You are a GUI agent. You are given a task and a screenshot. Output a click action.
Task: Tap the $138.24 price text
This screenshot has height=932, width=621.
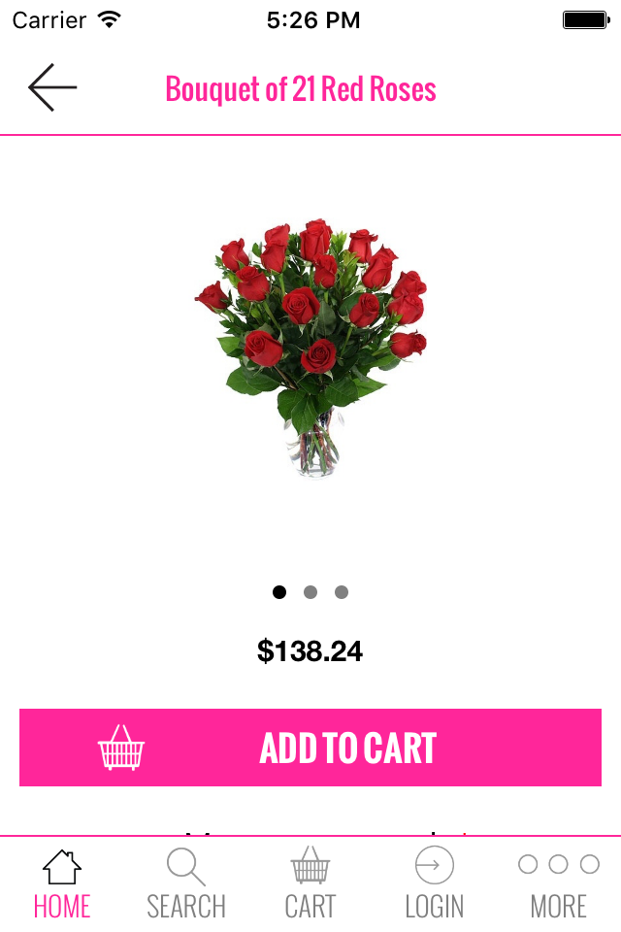pos(310,650)
